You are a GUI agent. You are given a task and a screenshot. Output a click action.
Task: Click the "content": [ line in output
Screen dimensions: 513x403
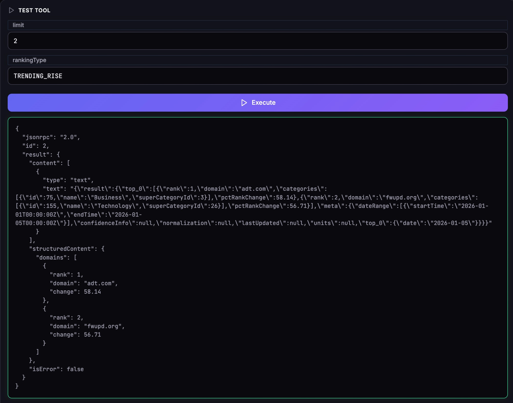(50, 163)
